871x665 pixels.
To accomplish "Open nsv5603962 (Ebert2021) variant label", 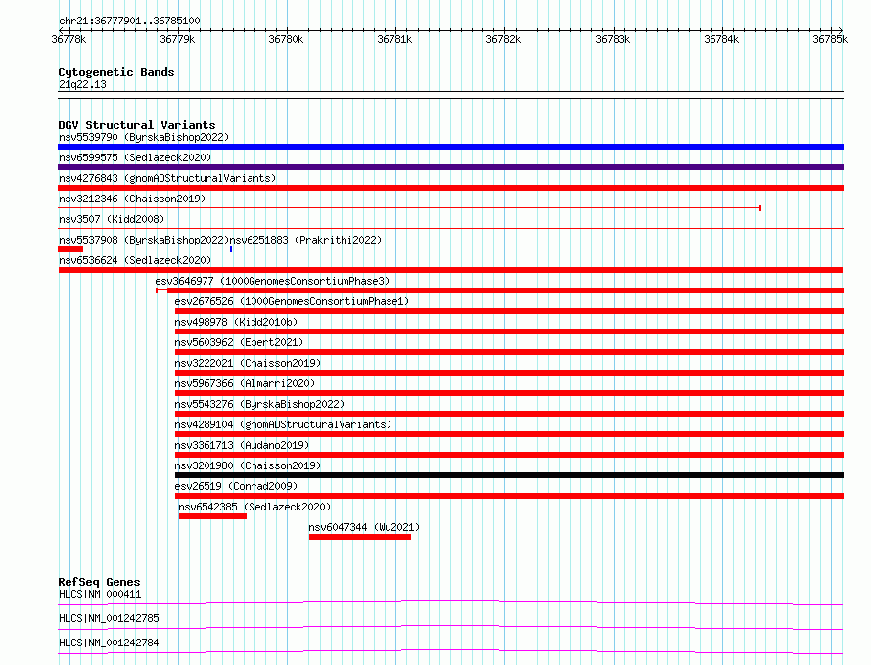I will pyautogui.click(x=239, y=342).
